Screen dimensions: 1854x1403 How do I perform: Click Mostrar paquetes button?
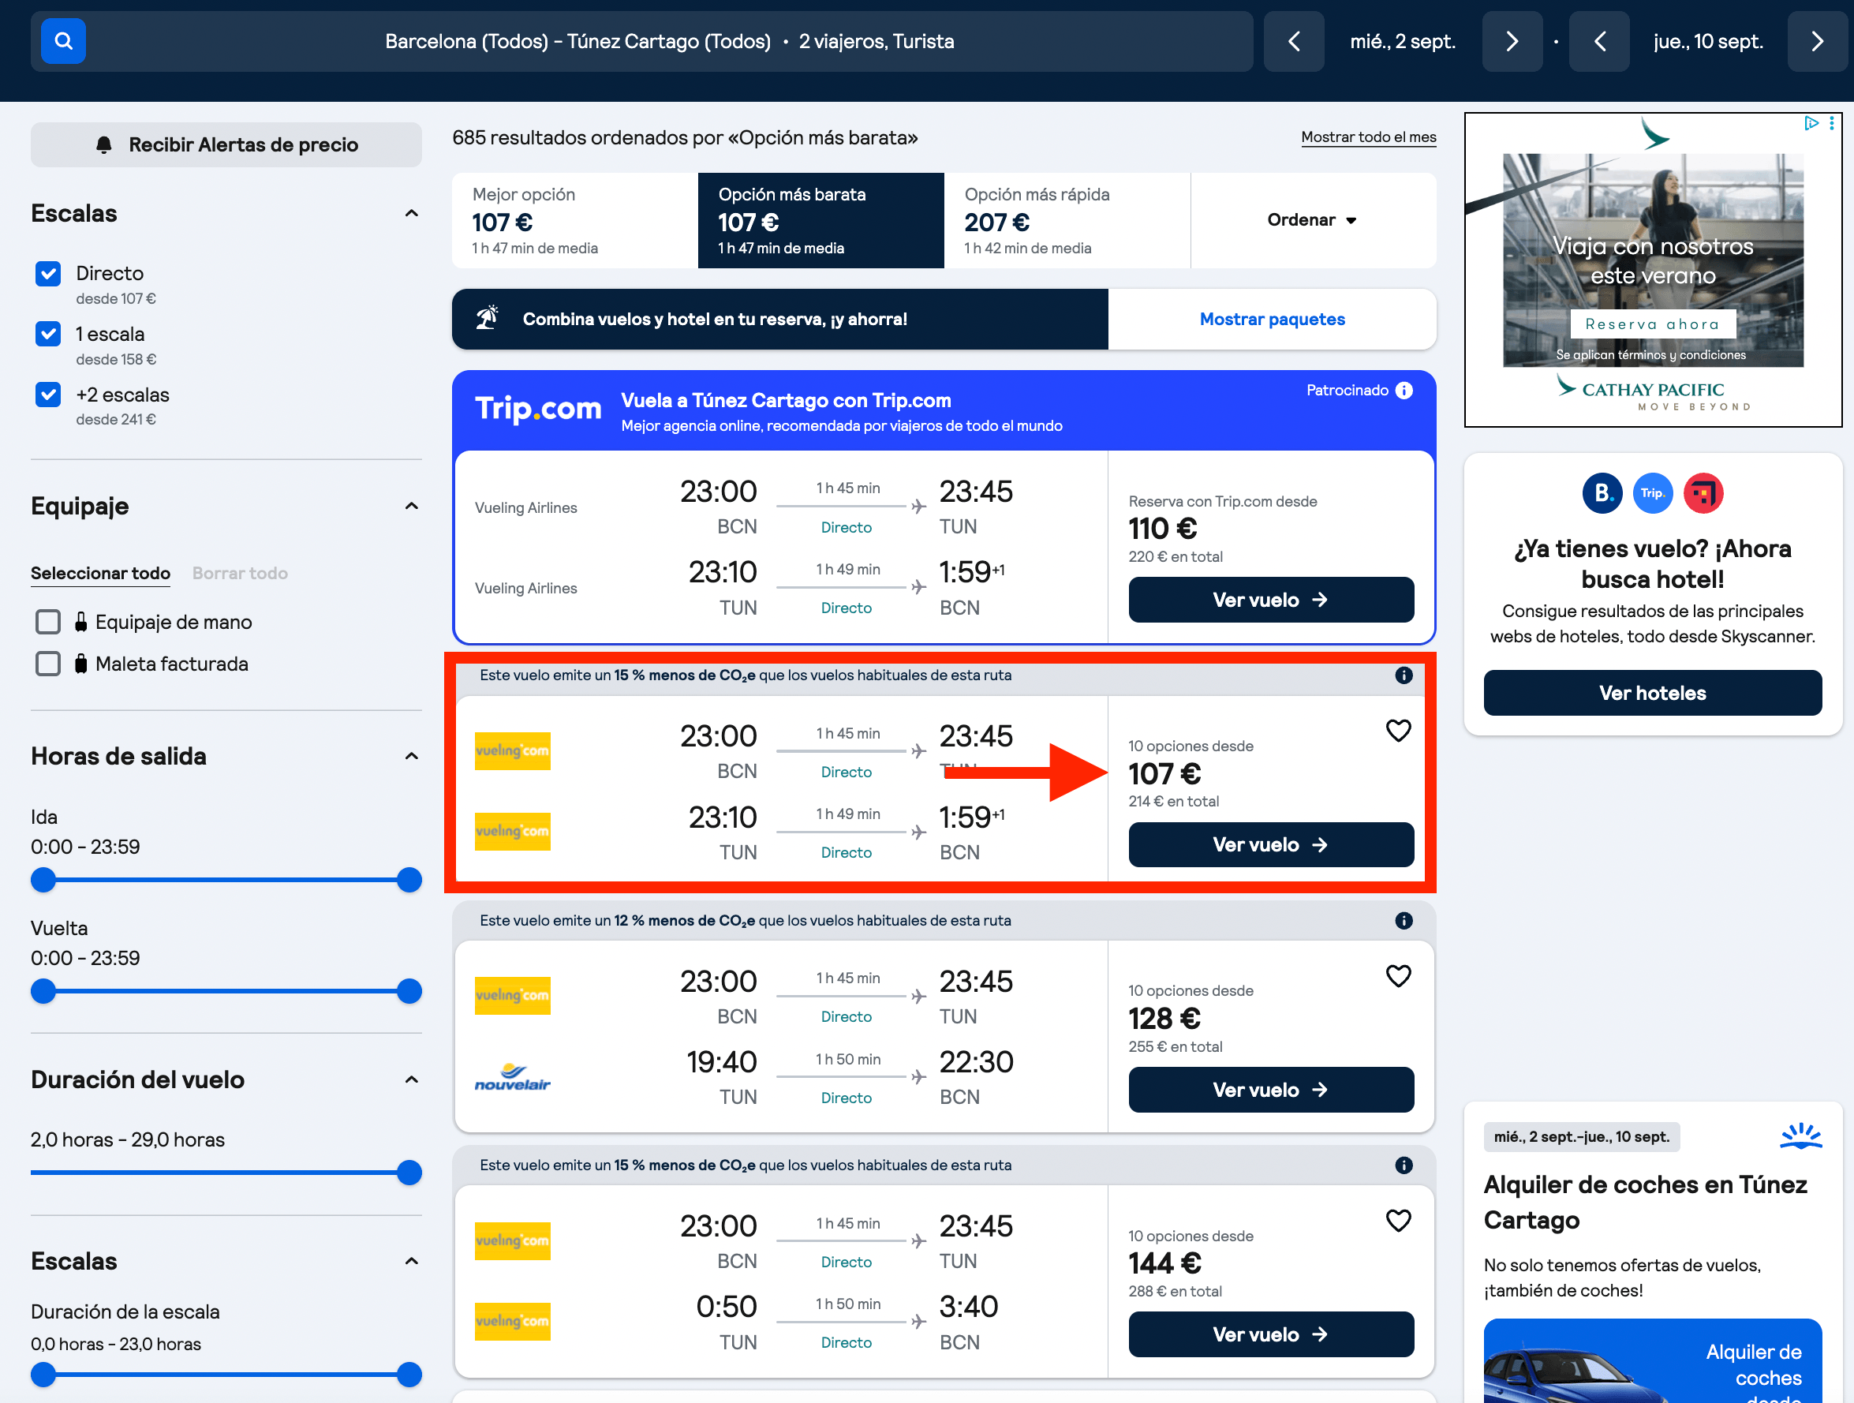(1272, 320)
